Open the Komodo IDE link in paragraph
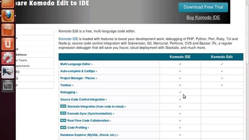 pyautogui.click(x=68, y=39)
